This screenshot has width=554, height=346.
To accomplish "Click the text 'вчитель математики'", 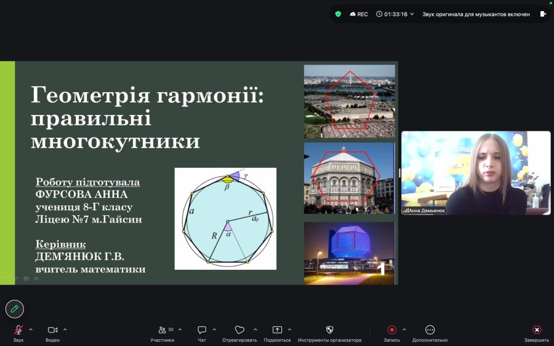I will pos(90,269).
